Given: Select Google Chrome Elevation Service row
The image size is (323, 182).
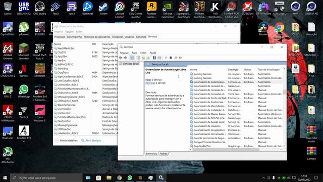Looking at the screenshot, I should [236, 142].
